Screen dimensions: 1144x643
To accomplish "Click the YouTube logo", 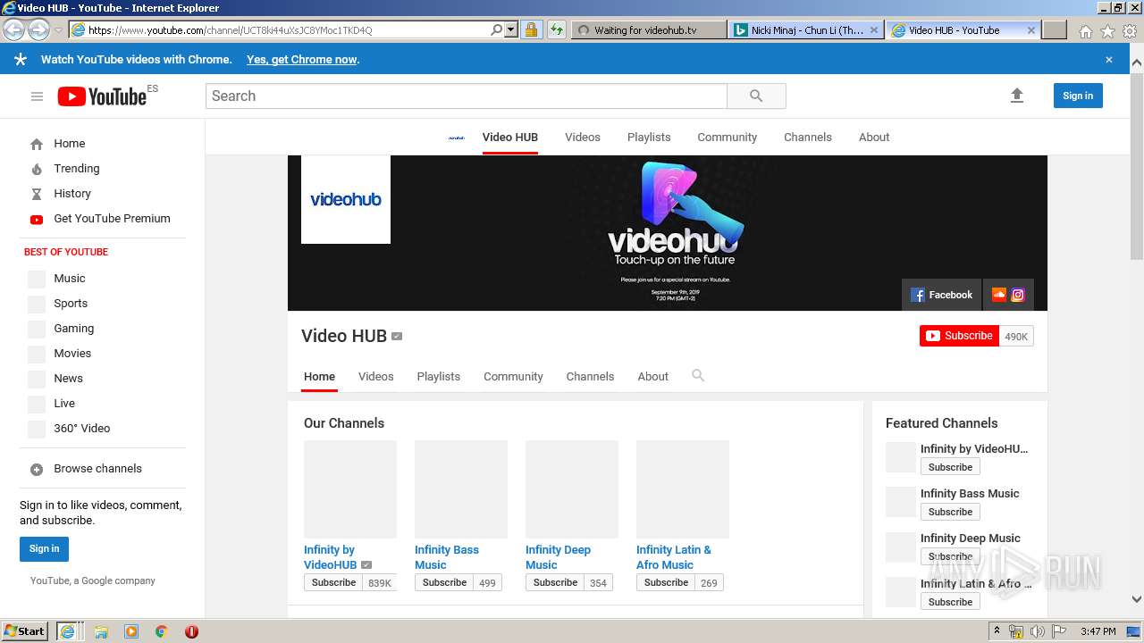I will pyautogui.click(x=102, y=96).
